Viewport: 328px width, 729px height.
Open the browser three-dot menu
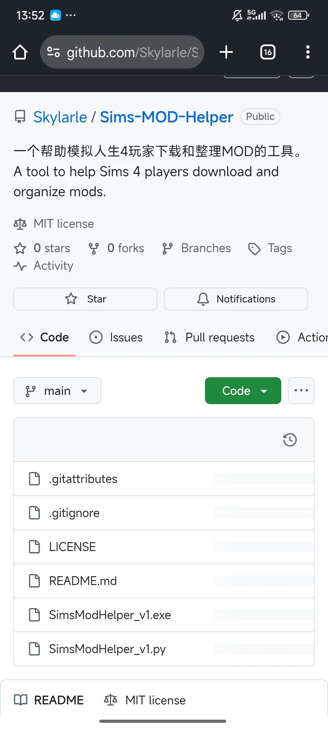pyautogui.click(x=308, y=52)
